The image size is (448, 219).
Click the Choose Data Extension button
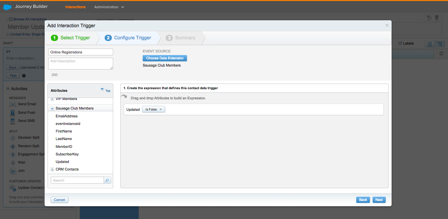165,58
